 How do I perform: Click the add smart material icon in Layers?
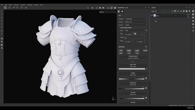184,11
